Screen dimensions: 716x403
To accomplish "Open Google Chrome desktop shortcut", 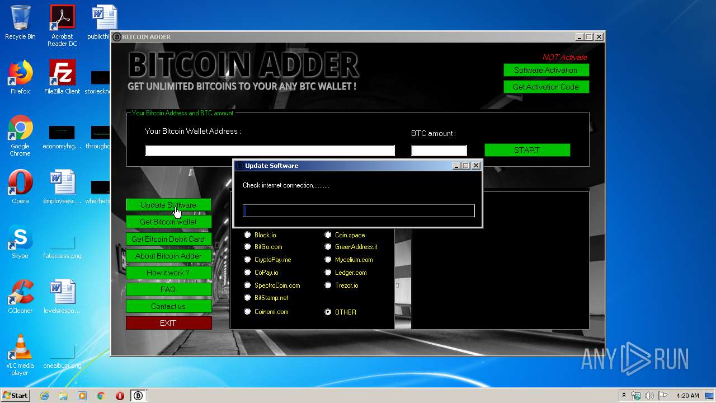I will point(20,135).
